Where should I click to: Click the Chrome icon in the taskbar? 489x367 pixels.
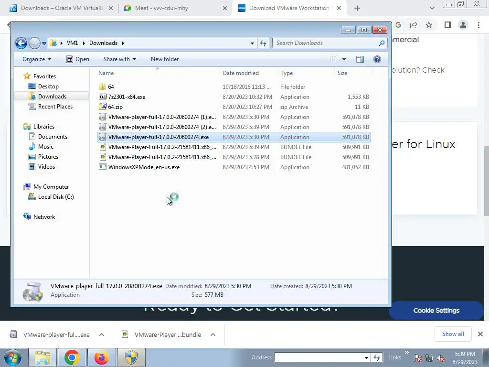point(72,357)
